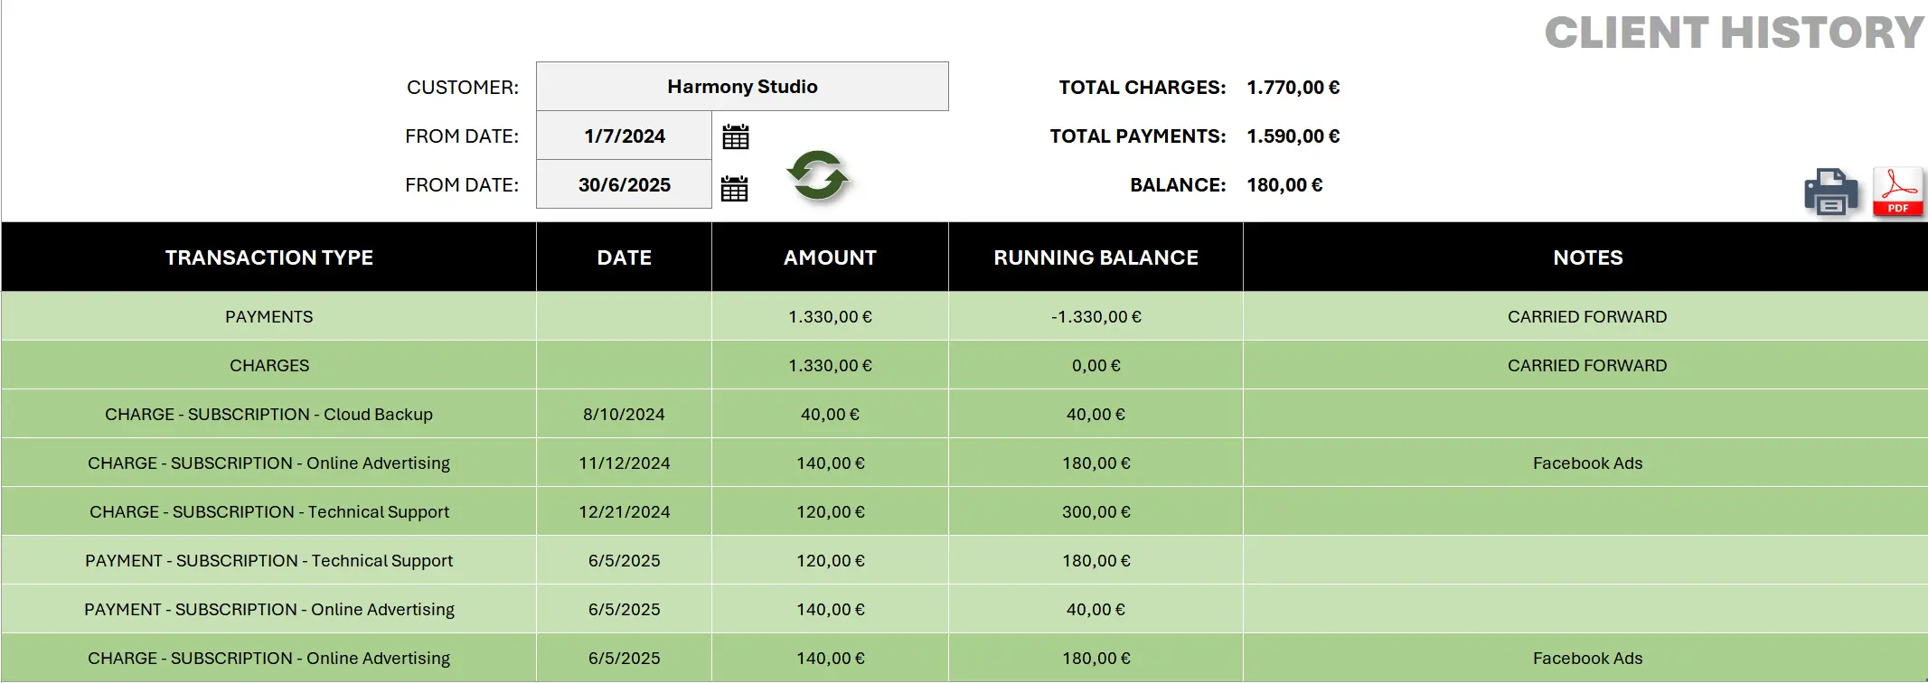Select the CHARGES carried forward row label
Image resolution: width=1928 pixels, height=683 pixels.
[x=269, y=366]
